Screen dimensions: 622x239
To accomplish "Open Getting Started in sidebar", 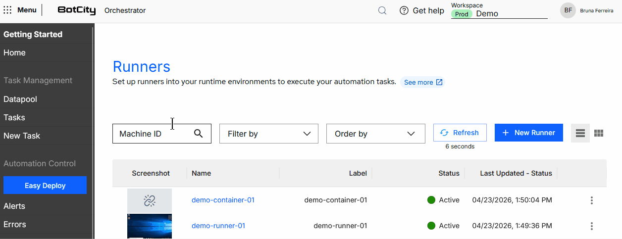I will pos(33,35).
